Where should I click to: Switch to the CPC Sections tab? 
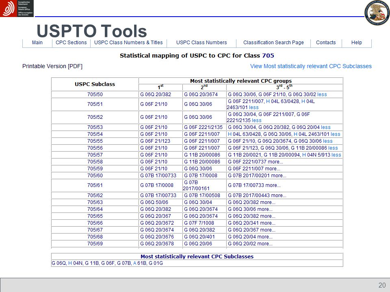(x=71, y=43)
